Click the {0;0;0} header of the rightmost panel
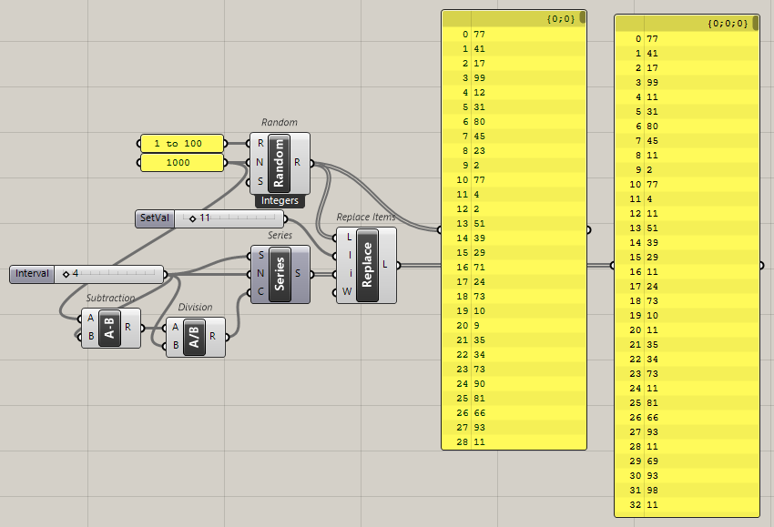 (728, 25)
